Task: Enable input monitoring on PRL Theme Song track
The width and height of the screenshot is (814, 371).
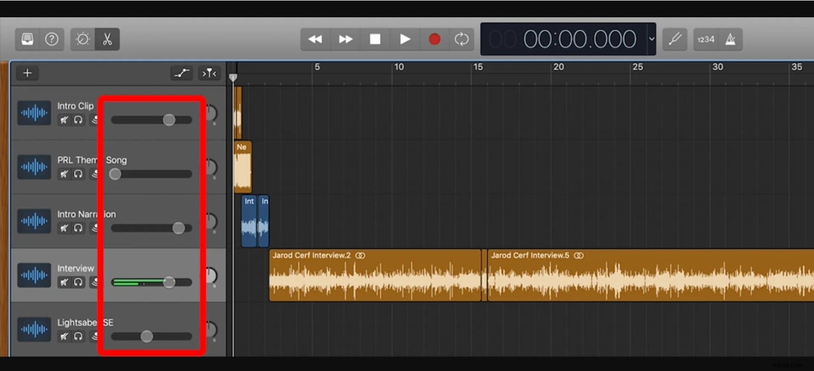Action: 95,174
